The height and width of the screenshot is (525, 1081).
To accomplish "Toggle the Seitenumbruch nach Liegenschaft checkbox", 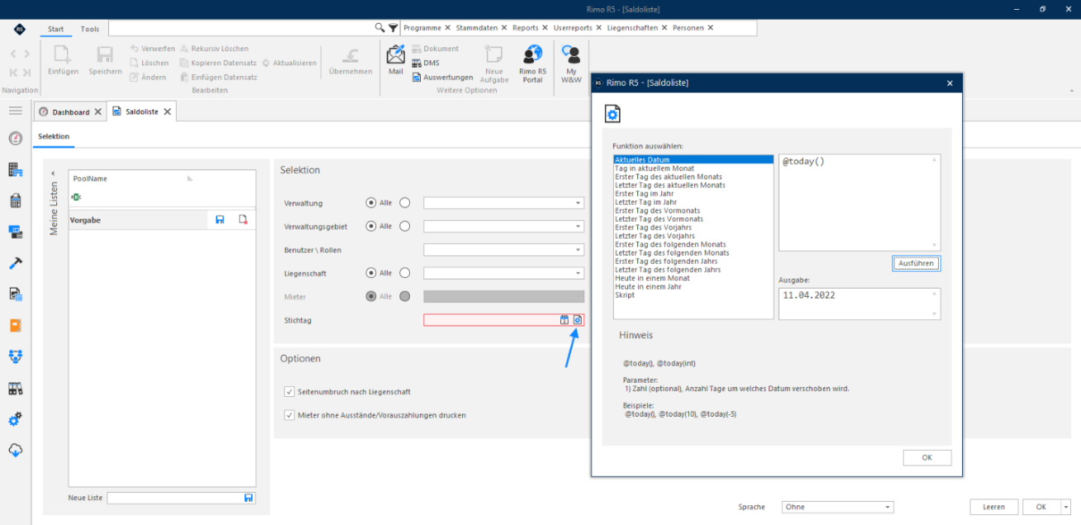I will pos(289,392).
